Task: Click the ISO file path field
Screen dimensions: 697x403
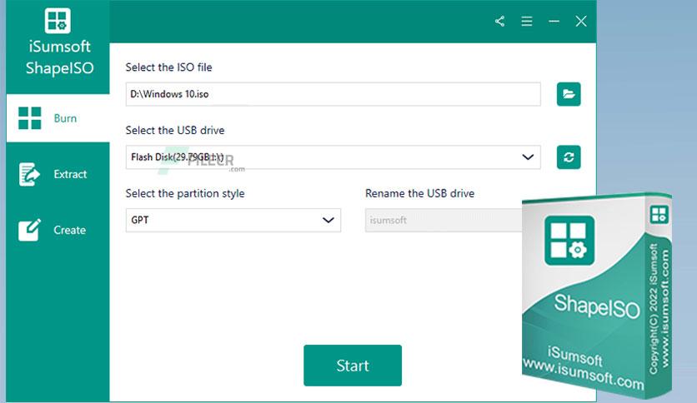Action: coord(333,94)
